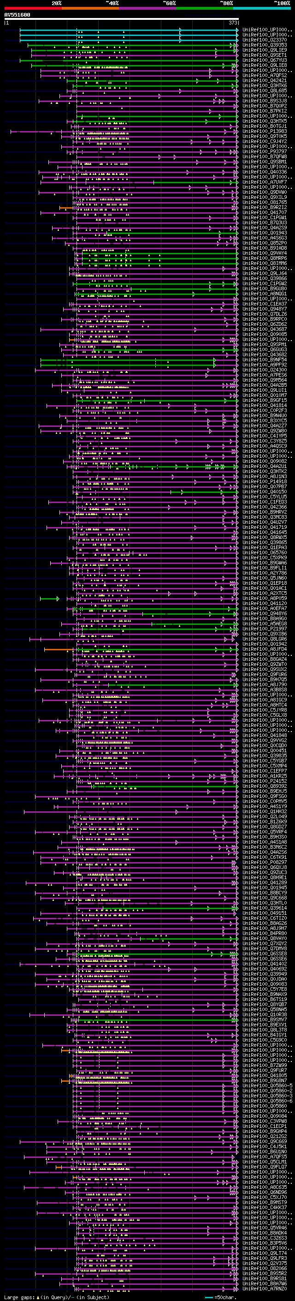This screenshot has width=295, height=1301.
Task: Click the UniRef100_Q4A2B5 label
Action: coord(265,385)
